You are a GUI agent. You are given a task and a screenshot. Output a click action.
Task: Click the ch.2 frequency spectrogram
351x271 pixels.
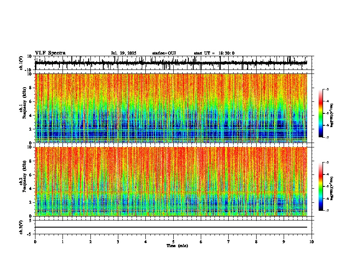click(171, 182)
